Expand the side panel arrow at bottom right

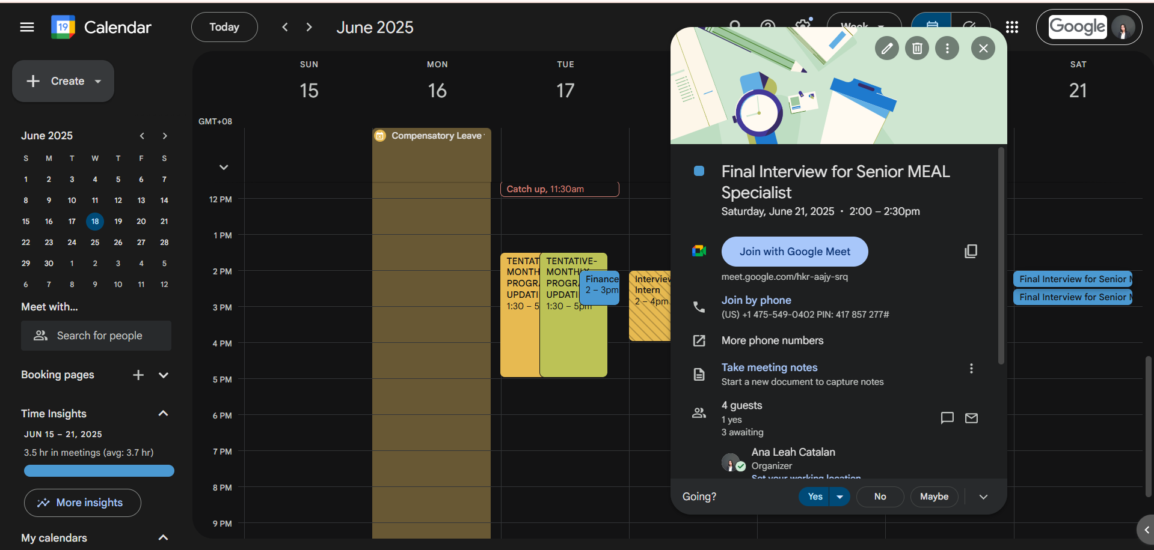1146,530
